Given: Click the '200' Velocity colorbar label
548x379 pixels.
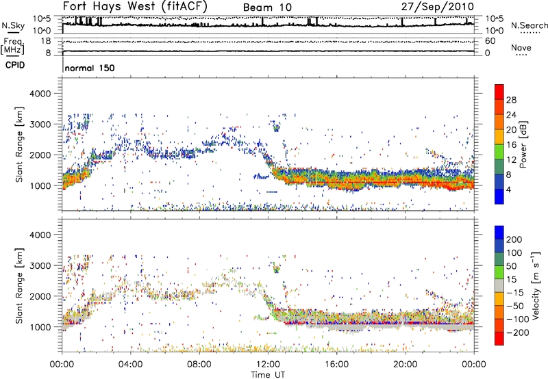Looking at the screenshot, I should pyautogui.click(x=514, y=239).
